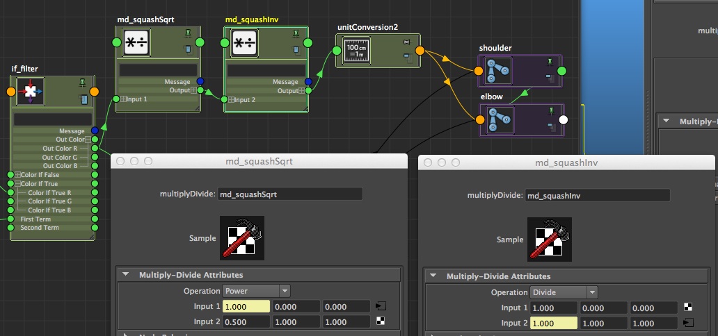718x336 pixels.
Task: Click connection arrow icon beside md_squashInv Input 2
Action: click(x=688, y=322)
